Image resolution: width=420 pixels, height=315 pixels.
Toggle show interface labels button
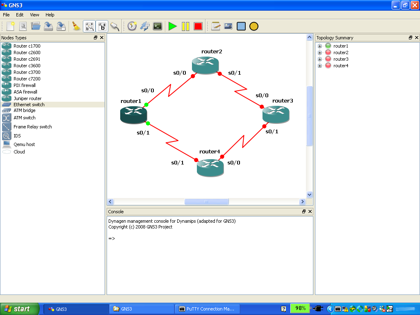89,26
